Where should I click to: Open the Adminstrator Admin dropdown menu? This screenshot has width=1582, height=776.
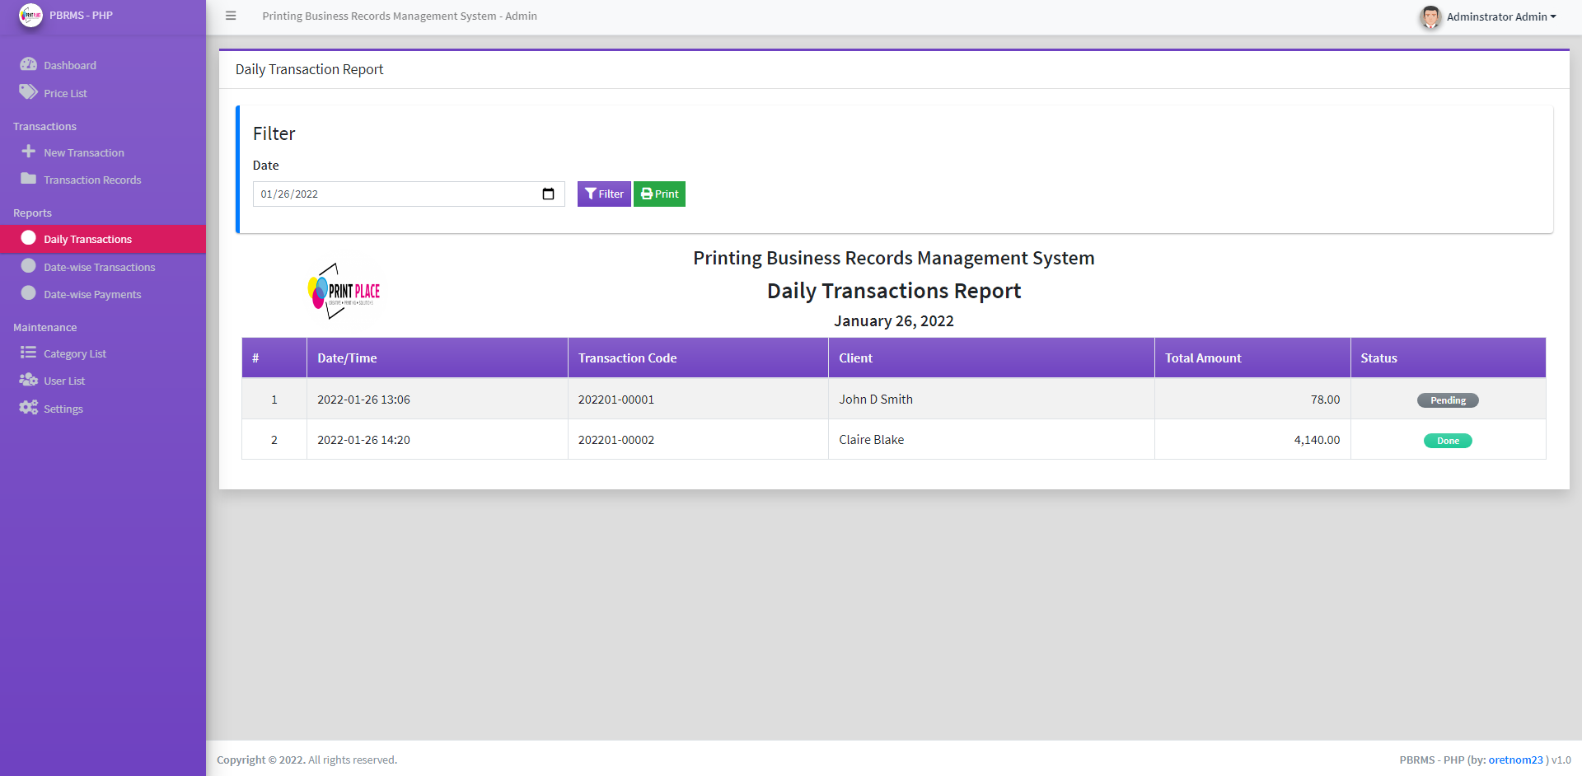tap(1501, 16)
